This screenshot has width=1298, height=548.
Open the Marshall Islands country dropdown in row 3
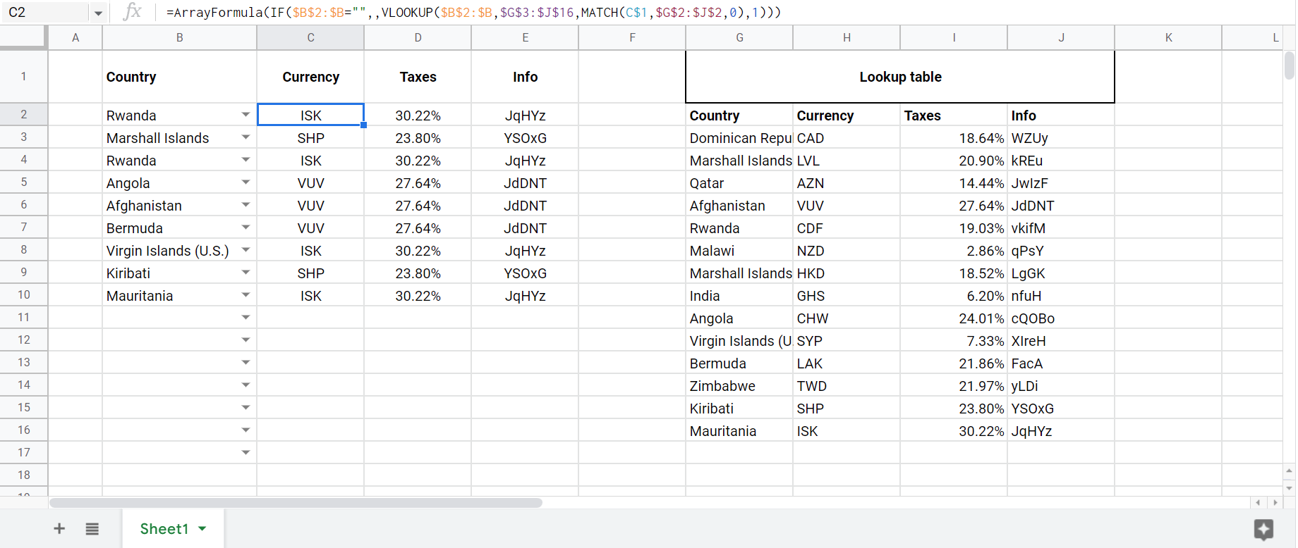click(245, 137)
